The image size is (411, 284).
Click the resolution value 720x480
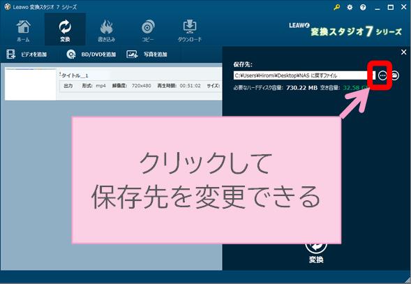pos(141,86)
